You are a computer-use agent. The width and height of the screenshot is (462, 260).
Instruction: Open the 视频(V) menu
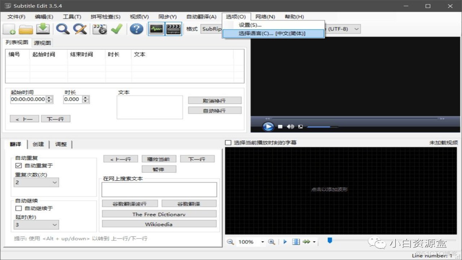point(139,17)
